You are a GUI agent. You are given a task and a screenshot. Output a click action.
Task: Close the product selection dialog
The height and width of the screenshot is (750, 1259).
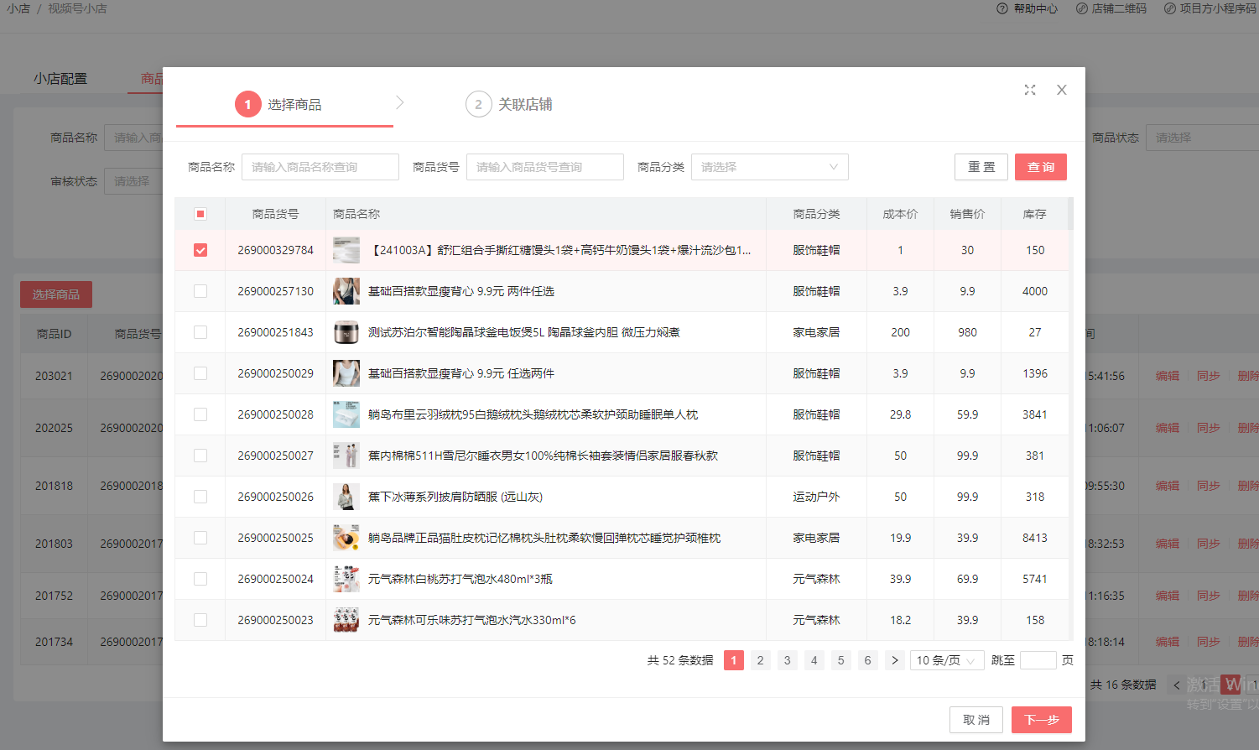tap(1062, 90)
